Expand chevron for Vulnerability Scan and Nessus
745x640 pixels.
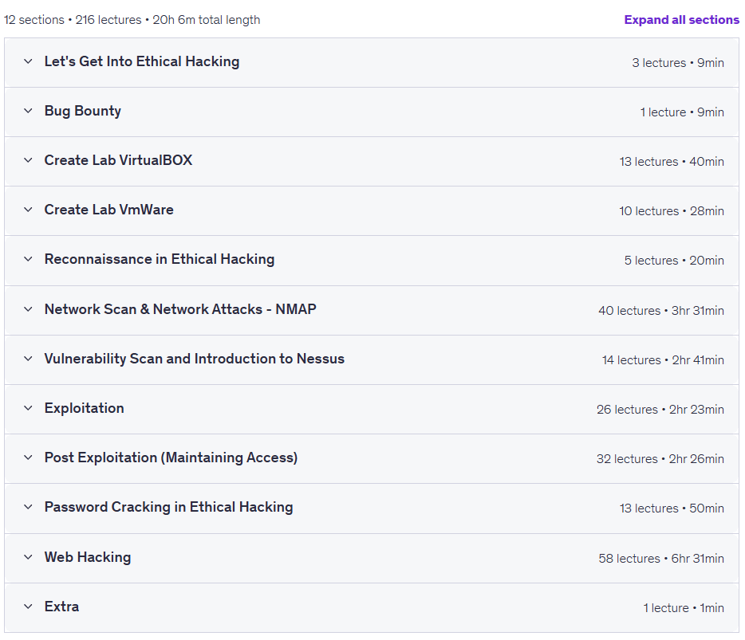pyautogui.click(x=29, y=359)
